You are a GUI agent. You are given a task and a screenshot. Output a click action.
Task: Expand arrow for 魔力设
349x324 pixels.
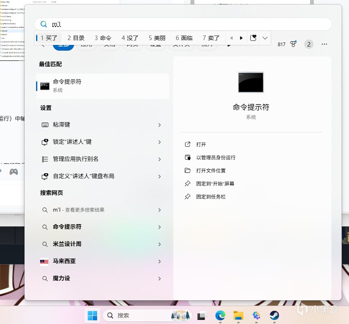tap(159, 279)
